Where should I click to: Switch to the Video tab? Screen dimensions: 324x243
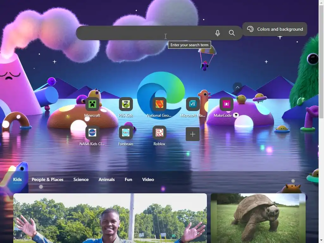click(x=148, y=180)
